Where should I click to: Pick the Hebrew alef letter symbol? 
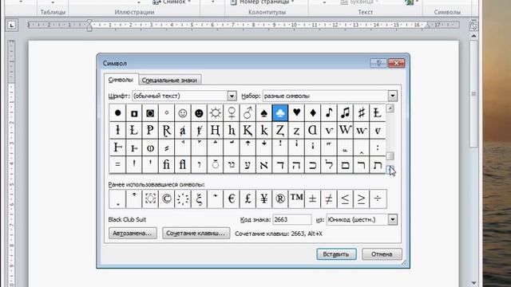tap(264, 164)
